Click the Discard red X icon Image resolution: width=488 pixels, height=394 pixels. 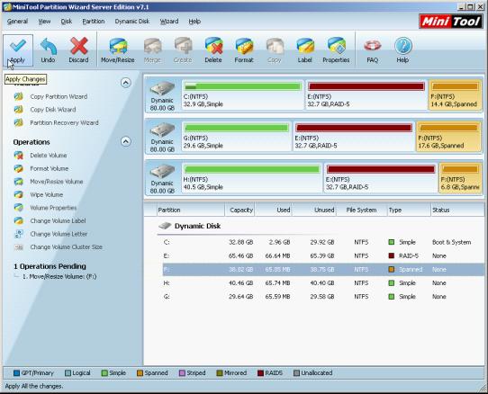[78, 50]
